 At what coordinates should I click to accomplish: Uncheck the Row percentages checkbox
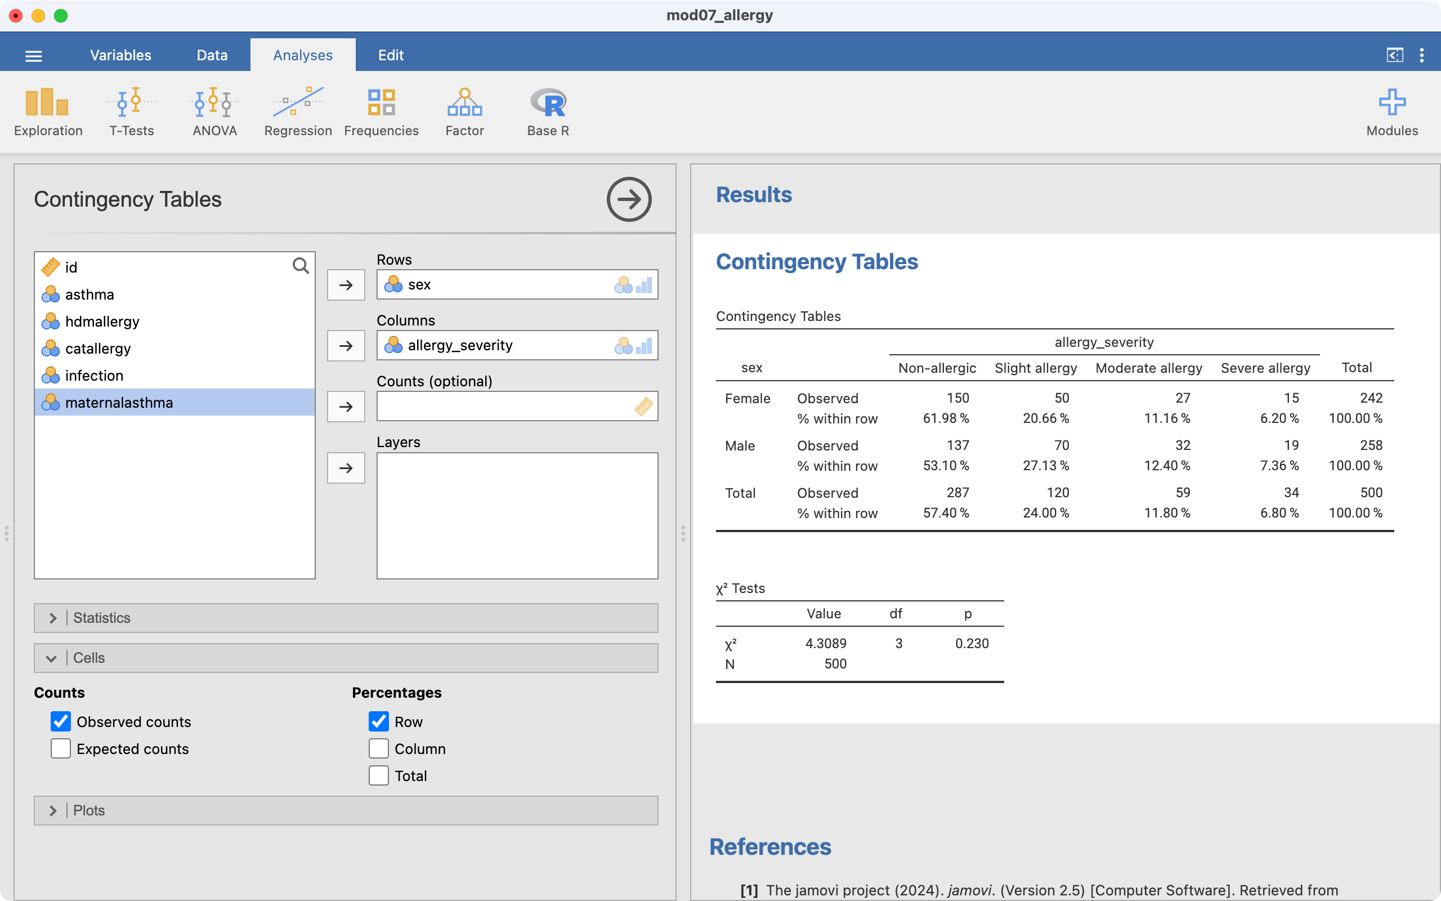pos(379,721)
